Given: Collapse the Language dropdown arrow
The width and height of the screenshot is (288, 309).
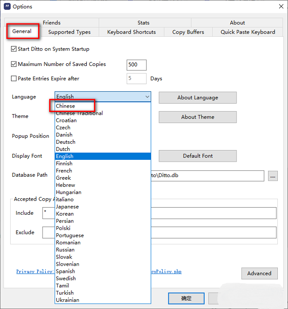Looking at the screenshot, I should [147, 97].
